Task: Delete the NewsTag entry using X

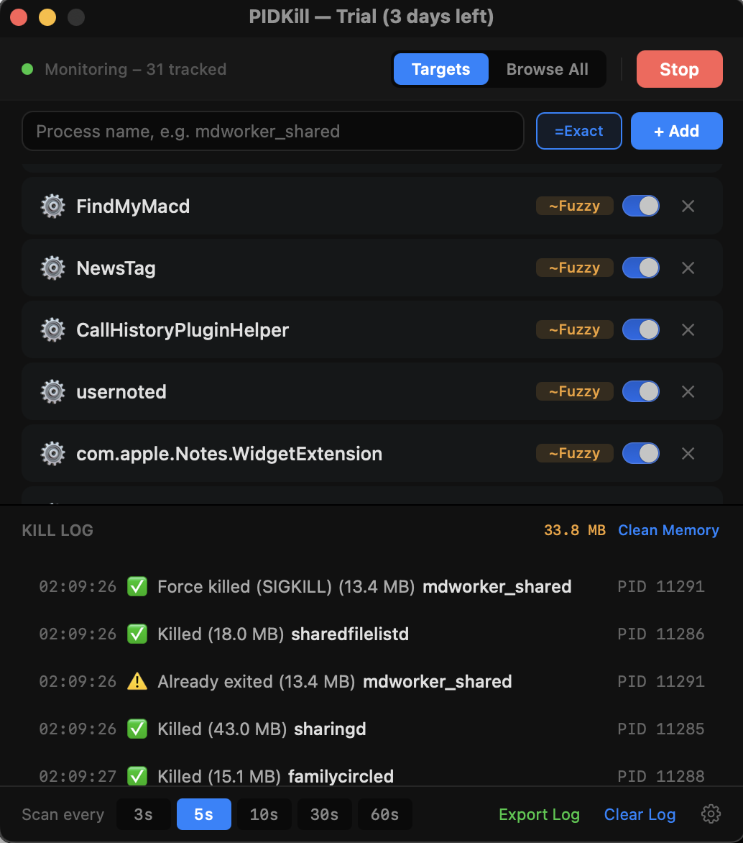Action: pyautogui.click(x=688, y=268)
